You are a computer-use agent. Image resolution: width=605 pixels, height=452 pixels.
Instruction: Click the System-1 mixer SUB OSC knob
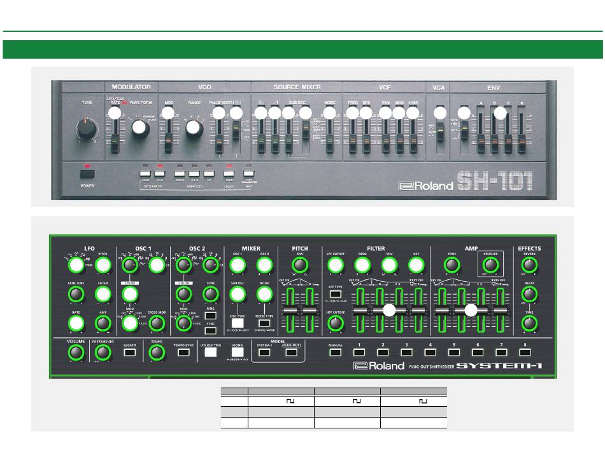click(x=238, y=295)
